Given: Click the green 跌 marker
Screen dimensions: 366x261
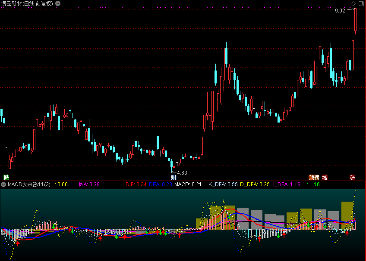Looking at the screenshot, I should [x=6, y=178].
